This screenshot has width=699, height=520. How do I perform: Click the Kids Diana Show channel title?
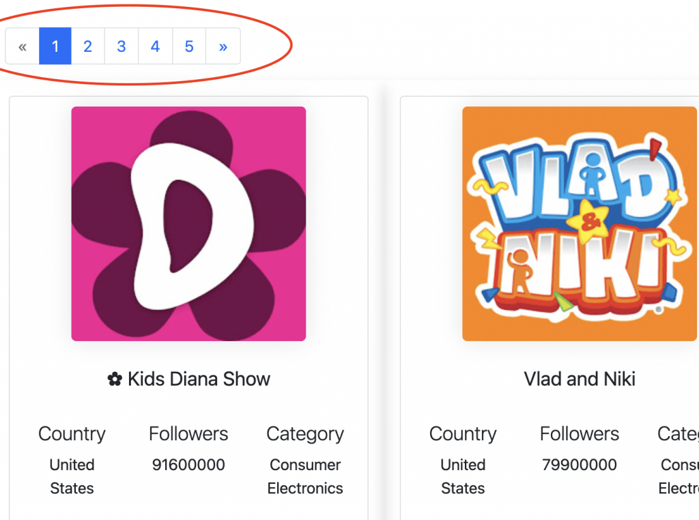(x=199, y=379)
